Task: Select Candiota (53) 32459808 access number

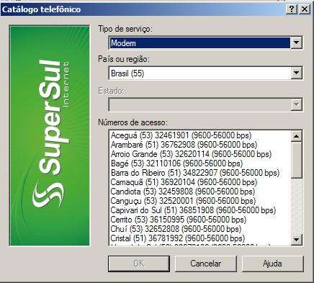Action: point(183,192)
